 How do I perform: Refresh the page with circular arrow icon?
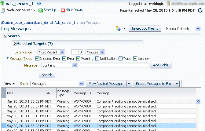coord(200,10)
